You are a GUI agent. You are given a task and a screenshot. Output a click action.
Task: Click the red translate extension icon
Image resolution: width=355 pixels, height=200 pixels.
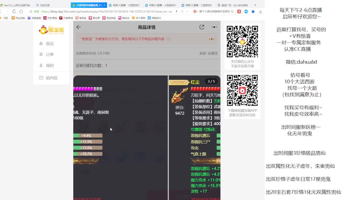[x=239, y=11]
